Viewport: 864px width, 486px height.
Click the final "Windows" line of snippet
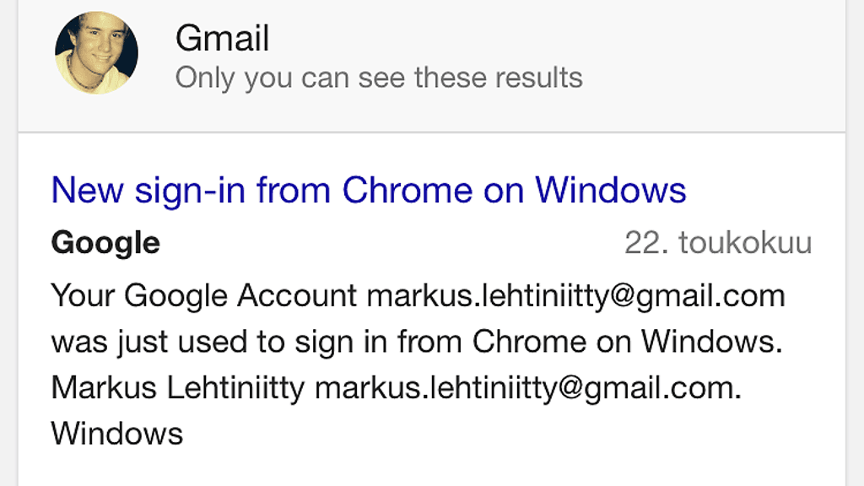[117, 434]
